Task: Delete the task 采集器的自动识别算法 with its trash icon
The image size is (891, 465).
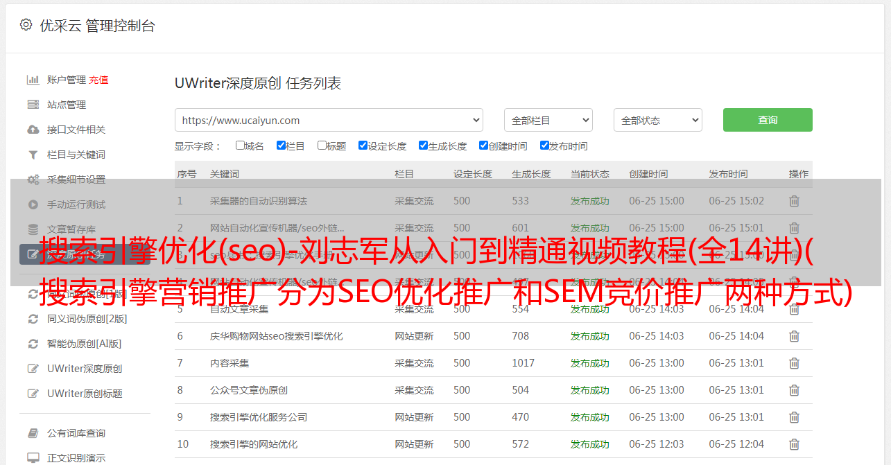Action: click(794, 201)
